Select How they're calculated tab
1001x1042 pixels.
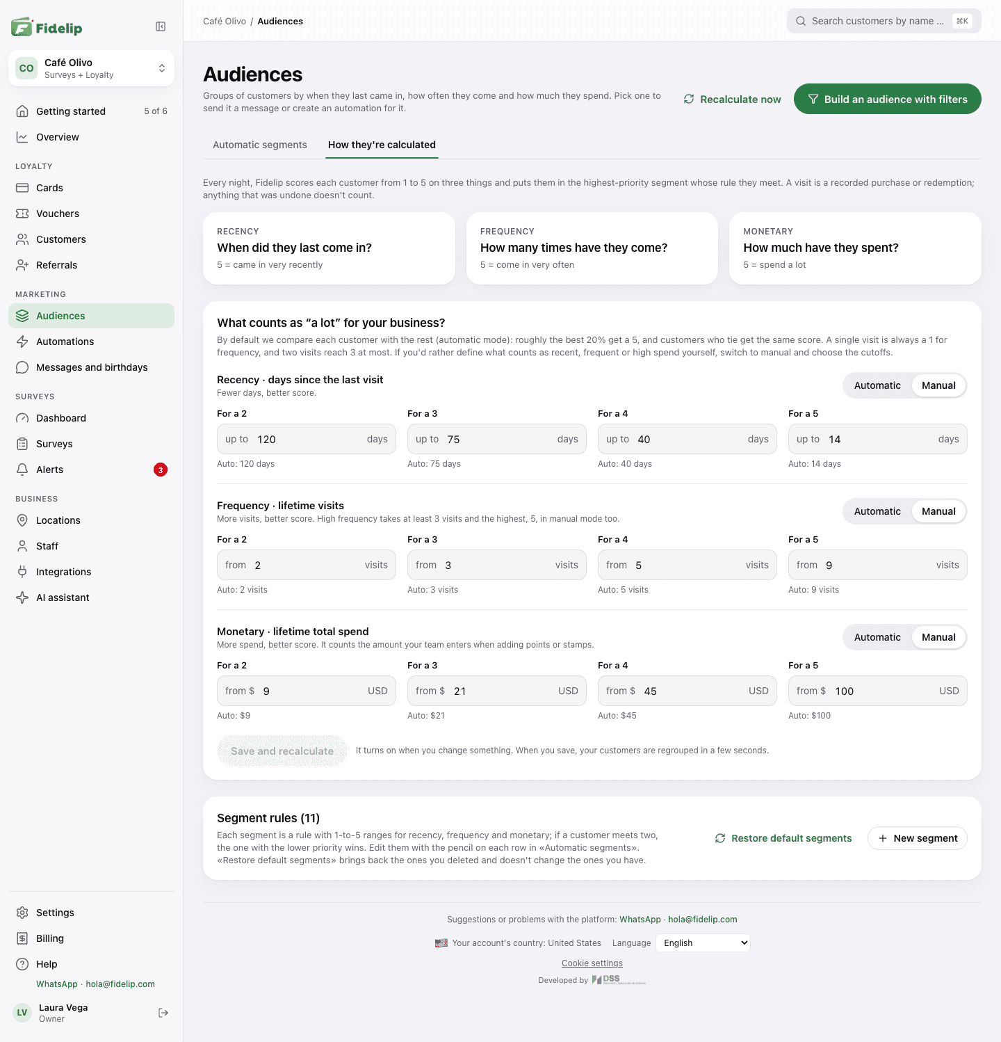(382, 145)
